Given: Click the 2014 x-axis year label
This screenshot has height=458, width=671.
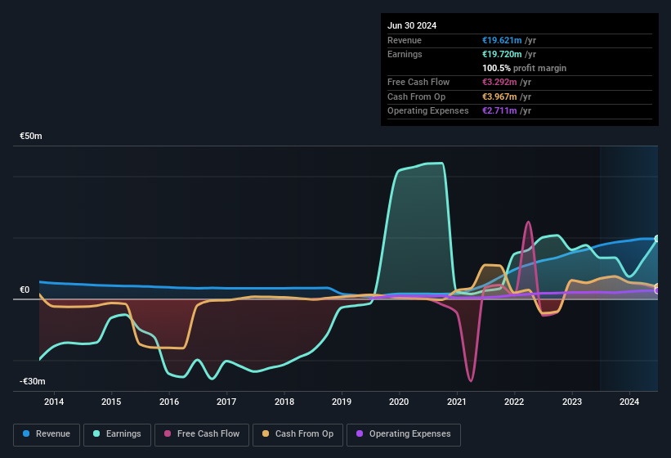Looking at the screenshot, I should (x=54, y=402).
